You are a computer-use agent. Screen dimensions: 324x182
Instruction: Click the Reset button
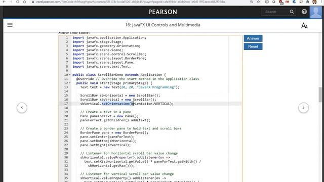tap(253, 47)
